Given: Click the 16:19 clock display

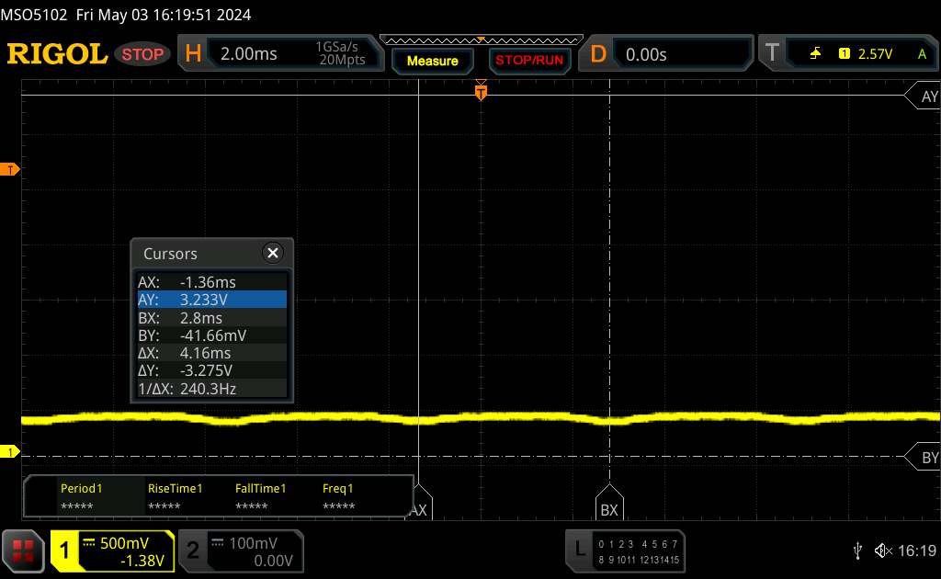Looking at the screenshot, I should pyautogui.click(x=917, y=551).
